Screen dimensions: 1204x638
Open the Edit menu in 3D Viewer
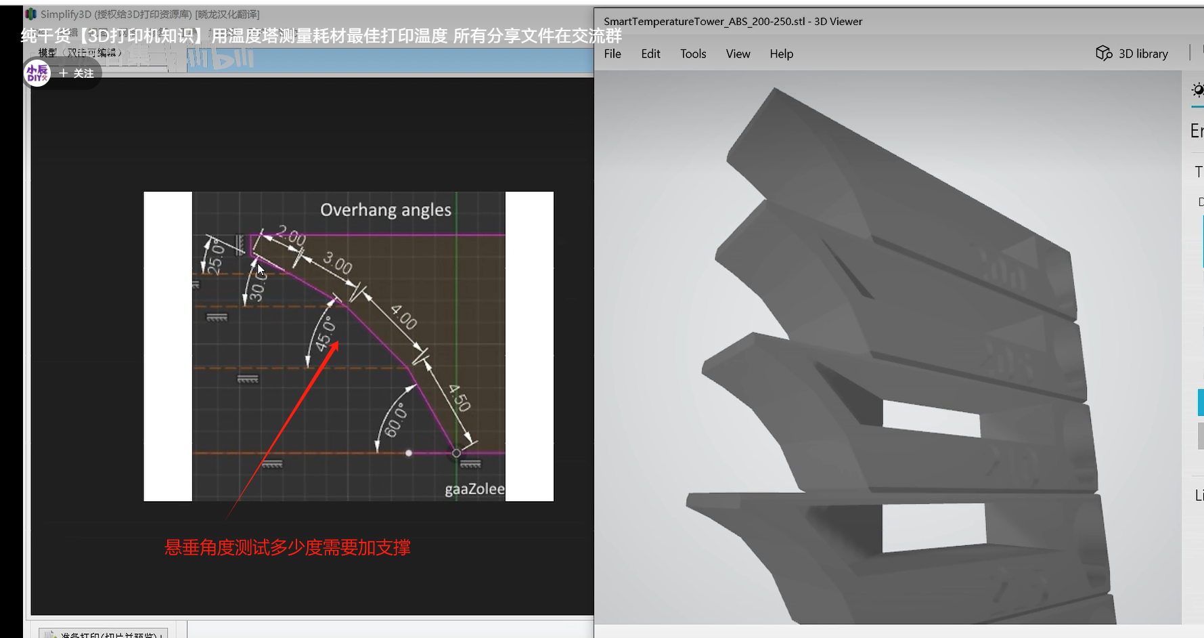tap(650, 54)
